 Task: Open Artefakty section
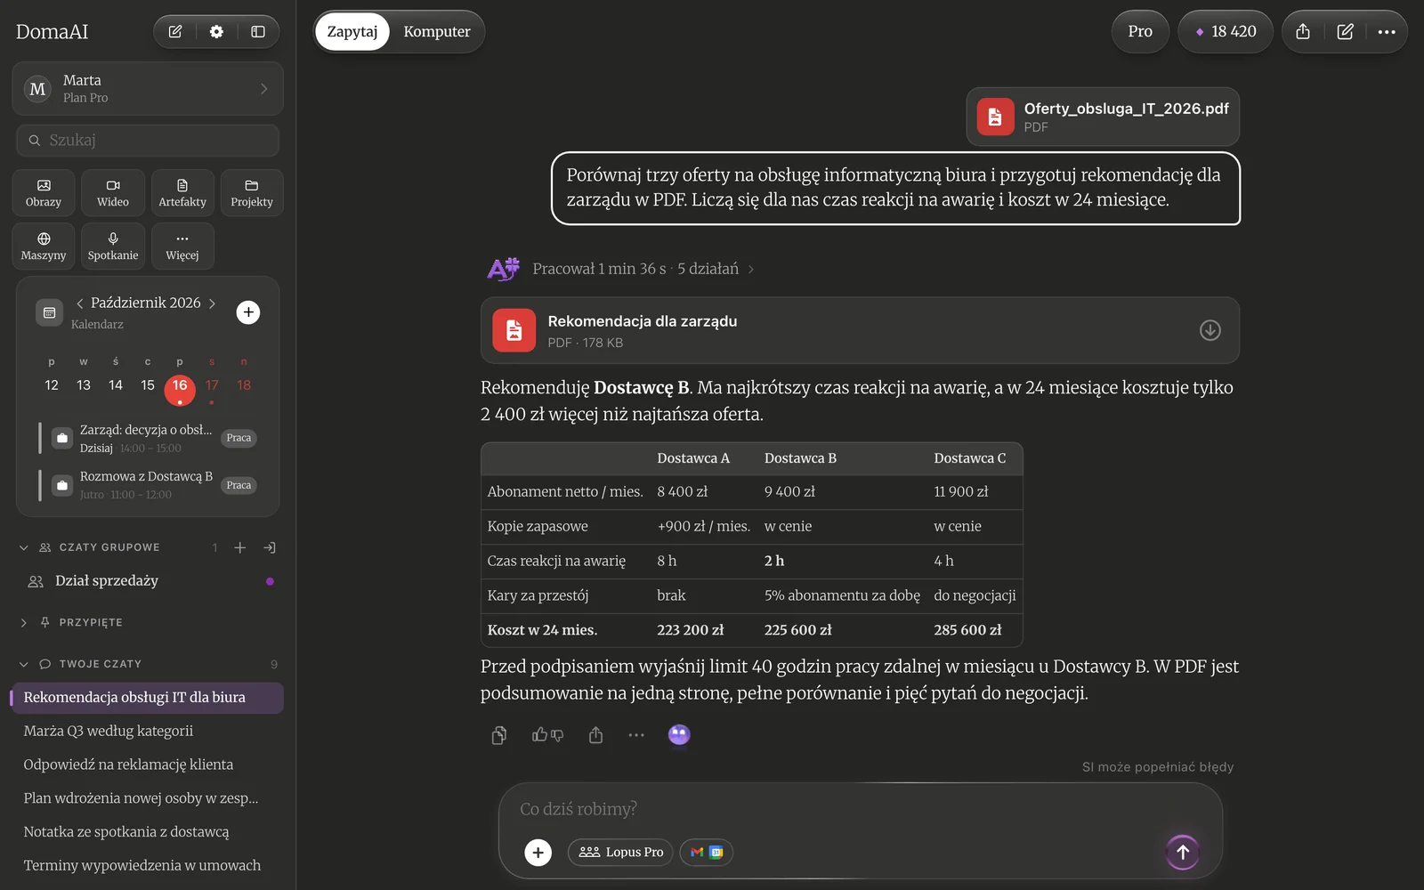182,193
